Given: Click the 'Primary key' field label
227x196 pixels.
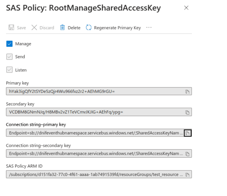Looking at the screenshot, I should tap(17, 83).
